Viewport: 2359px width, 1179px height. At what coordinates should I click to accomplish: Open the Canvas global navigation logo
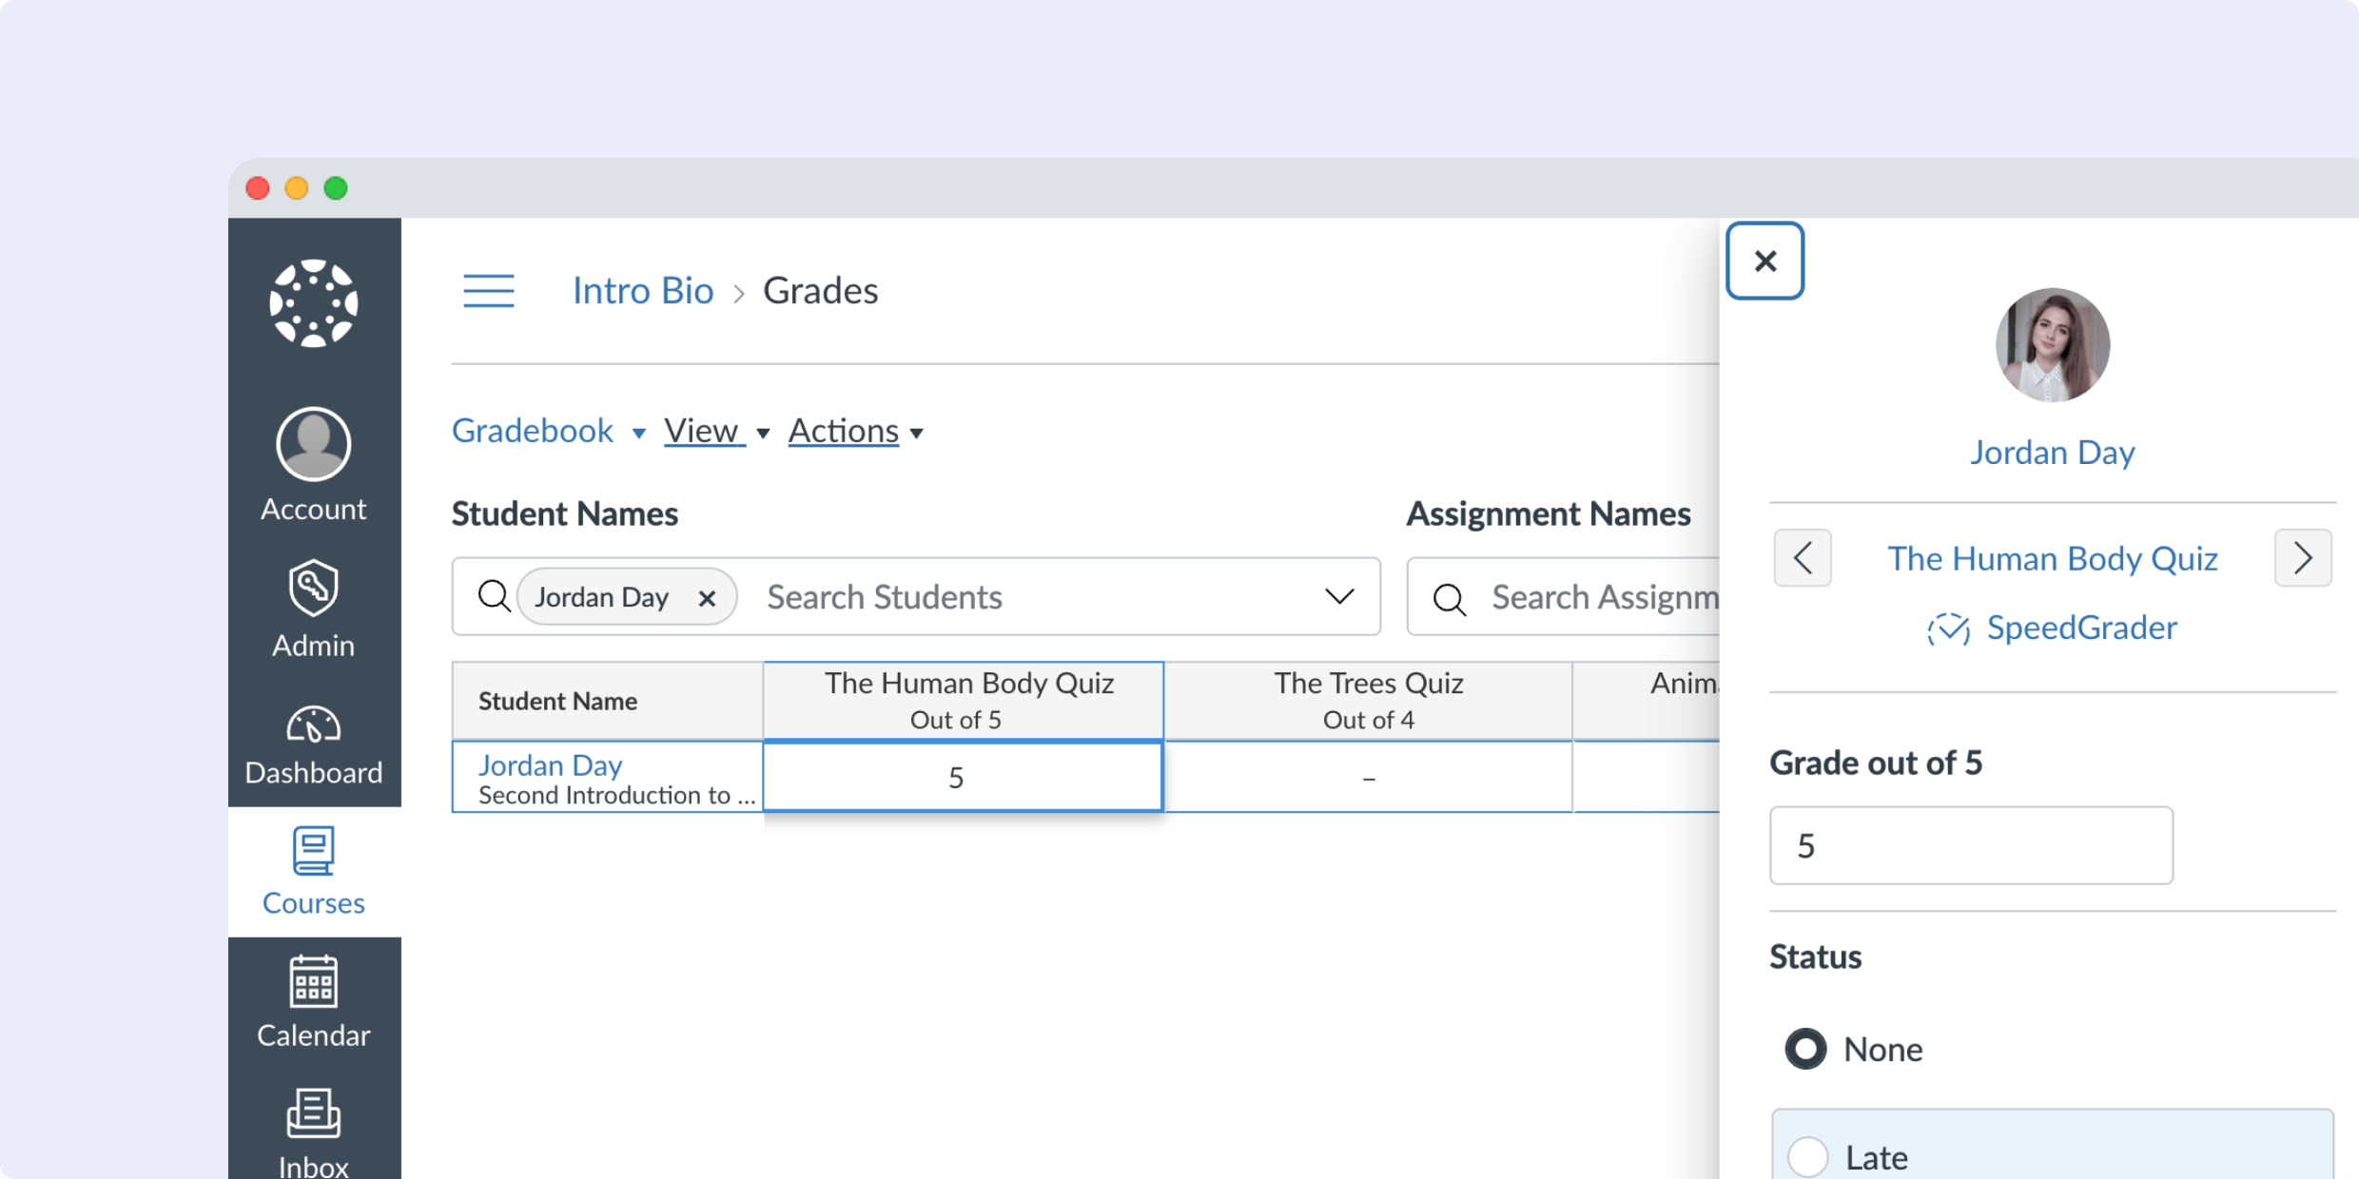point(314,304)
